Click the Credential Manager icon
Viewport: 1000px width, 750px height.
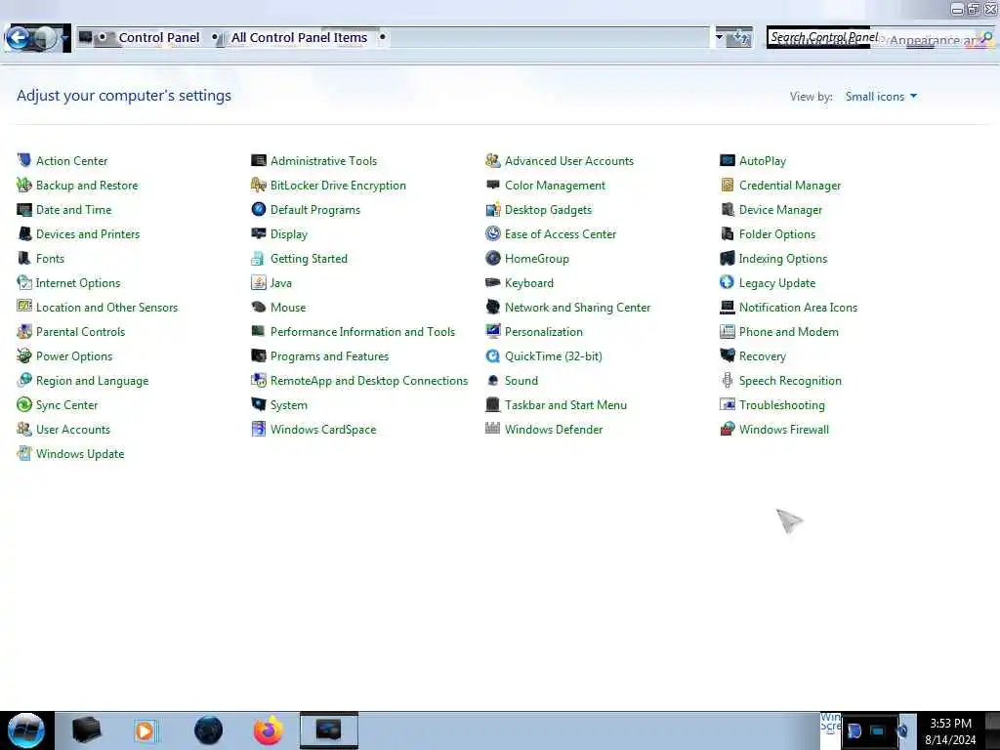727,185
